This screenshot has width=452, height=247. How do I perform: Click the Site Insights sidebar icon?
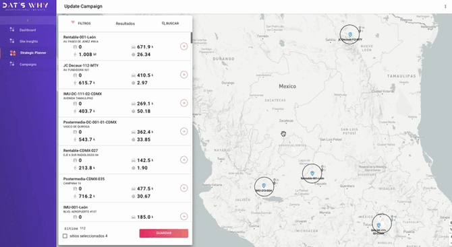(x=12, y=41)
